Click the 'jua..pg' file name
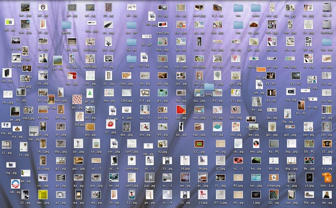The height and width of the screenshot is (208, 336). pos(149,186)
